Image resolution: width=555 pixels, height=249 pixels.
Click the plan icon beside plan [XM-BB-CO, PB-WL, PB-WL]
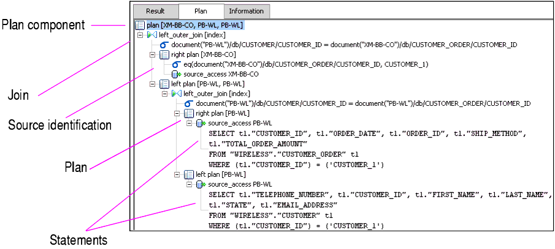point(140,26)
